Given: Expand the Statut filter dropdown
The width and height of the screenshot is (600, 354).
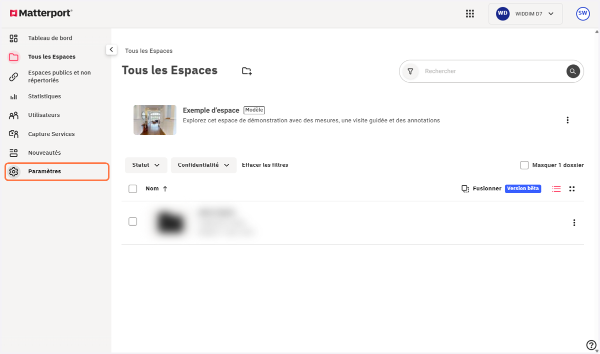Looking at the screenshot, I should point(146,165).
